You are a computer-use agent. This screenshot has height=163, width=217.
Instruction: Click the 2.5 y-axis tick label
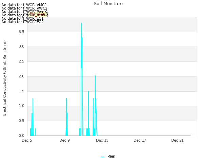[21, 61]
